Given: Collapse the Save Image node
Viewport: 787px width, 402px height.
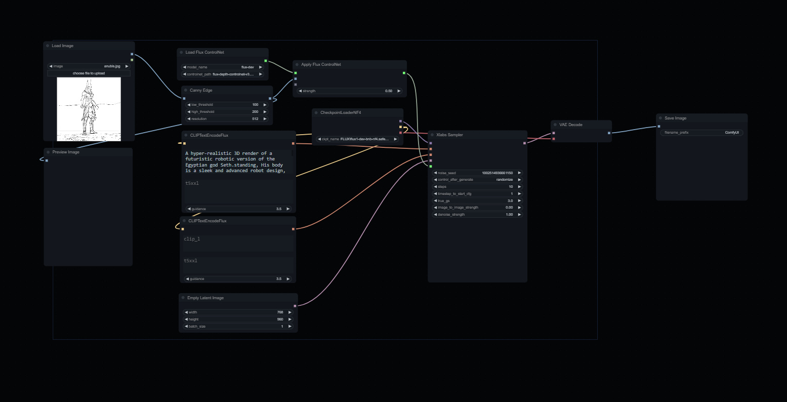Looking at the screenshot, I should click(661, 118).
